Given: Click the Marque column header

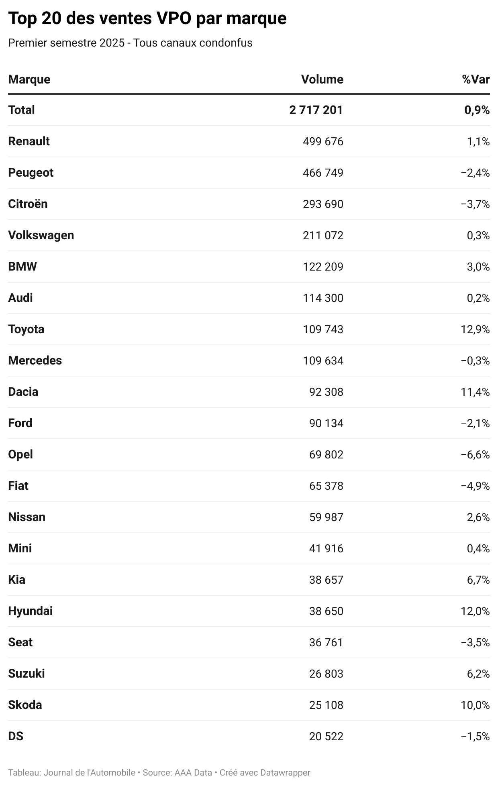Looking at the screenshot, I should (x=29, y=79).
